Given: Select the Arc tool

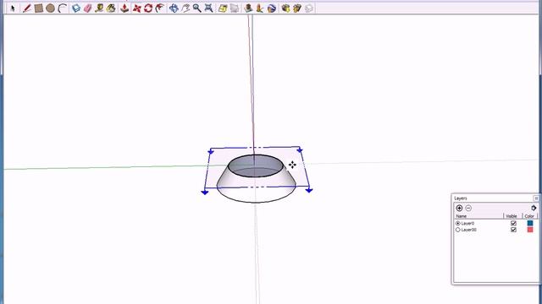Looking at the screenshot, I should click(62, 8).
